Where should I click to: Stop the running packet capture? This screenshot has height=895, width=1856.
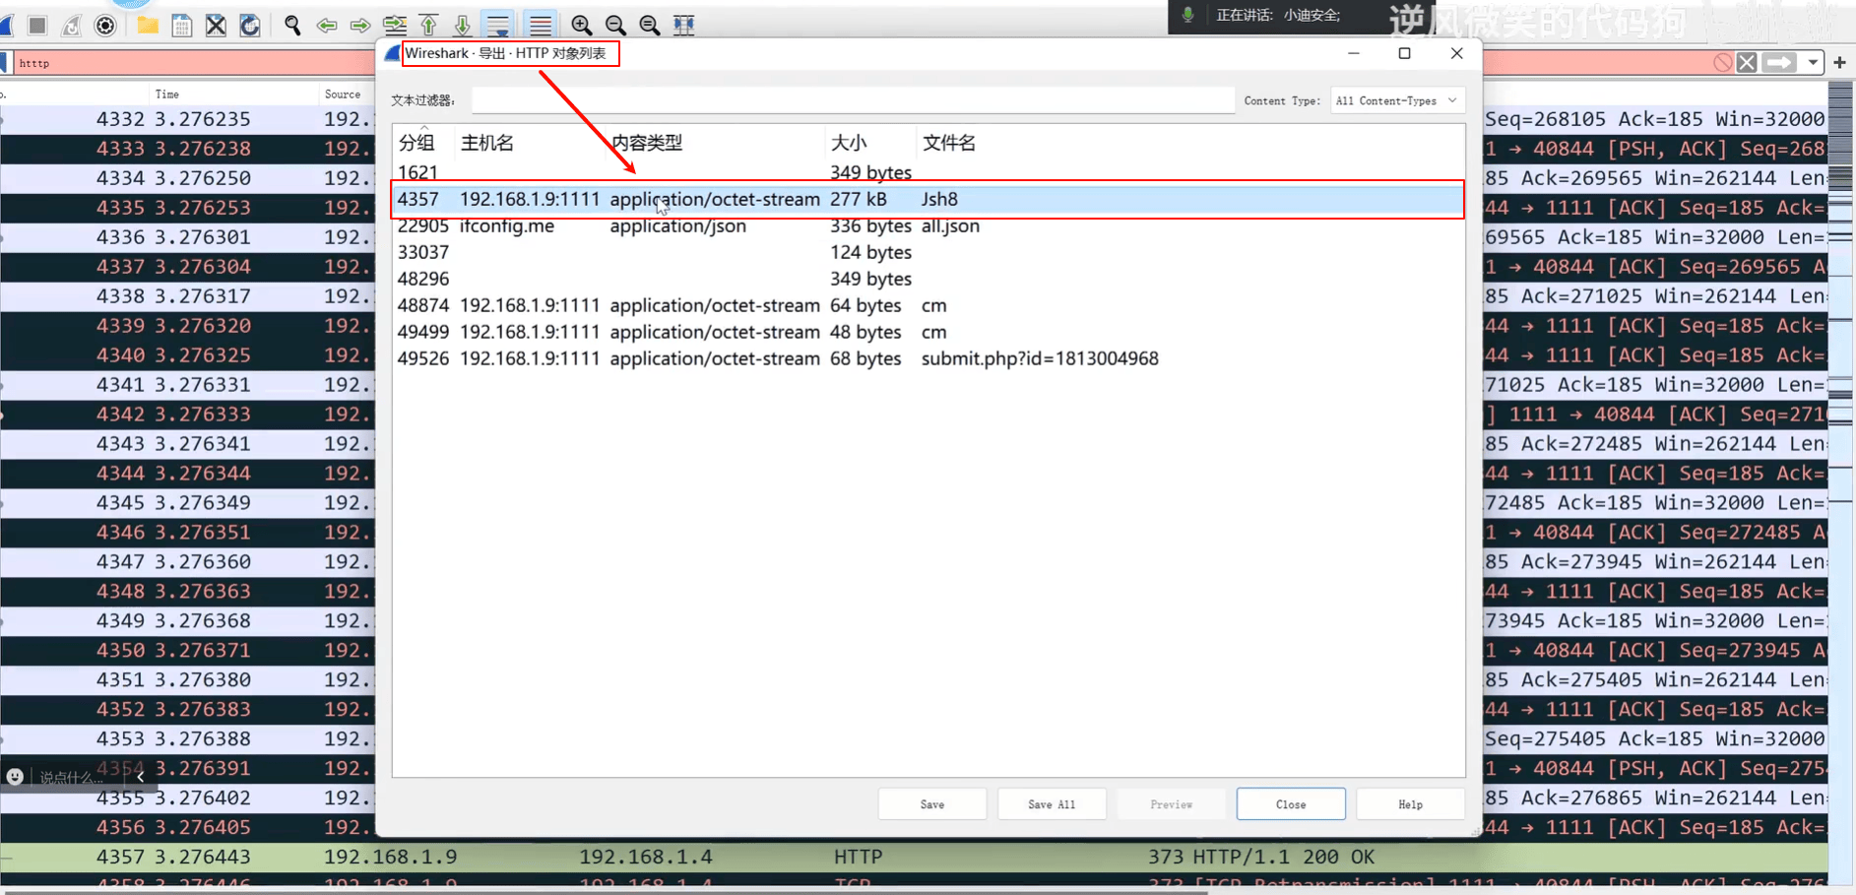(x=37, y=25)
